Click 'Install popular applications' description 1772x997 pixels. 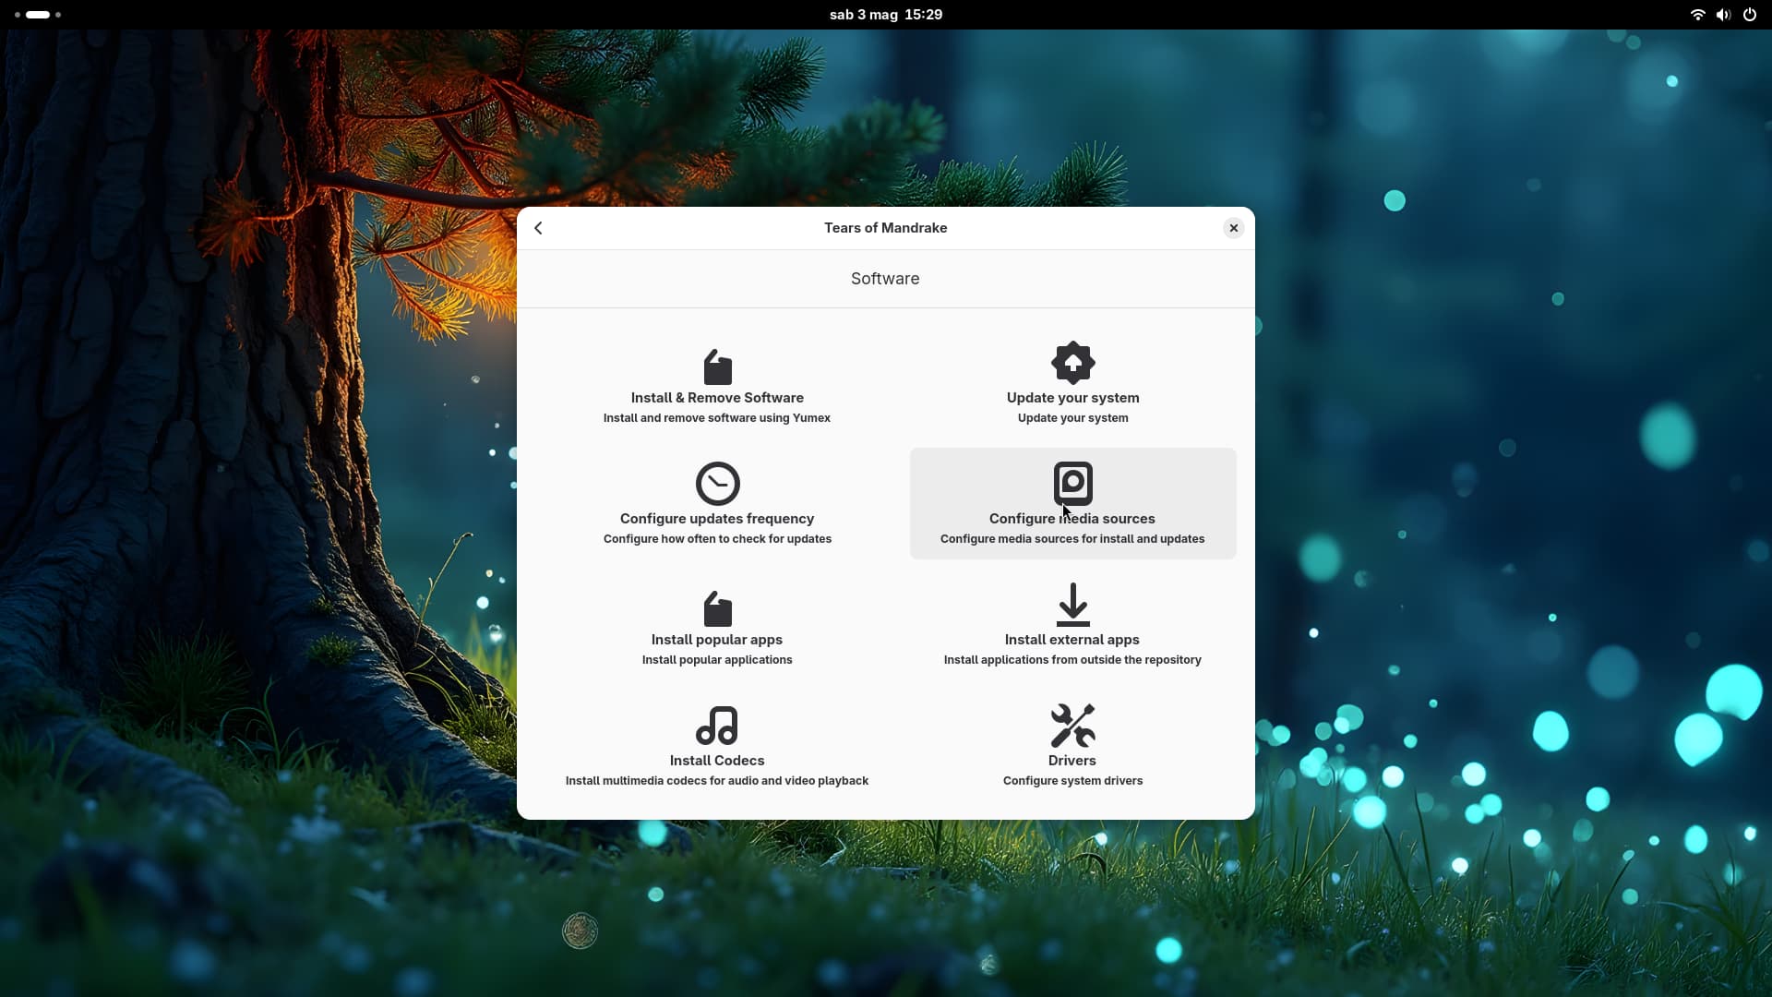(x=717, y=660)
